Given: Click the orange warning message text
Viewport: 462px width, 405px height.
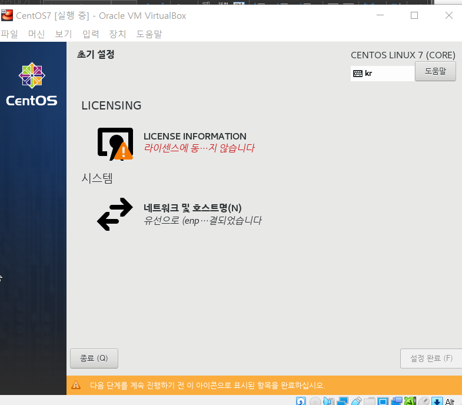Looking at the screenshot, I should (207, 385).
